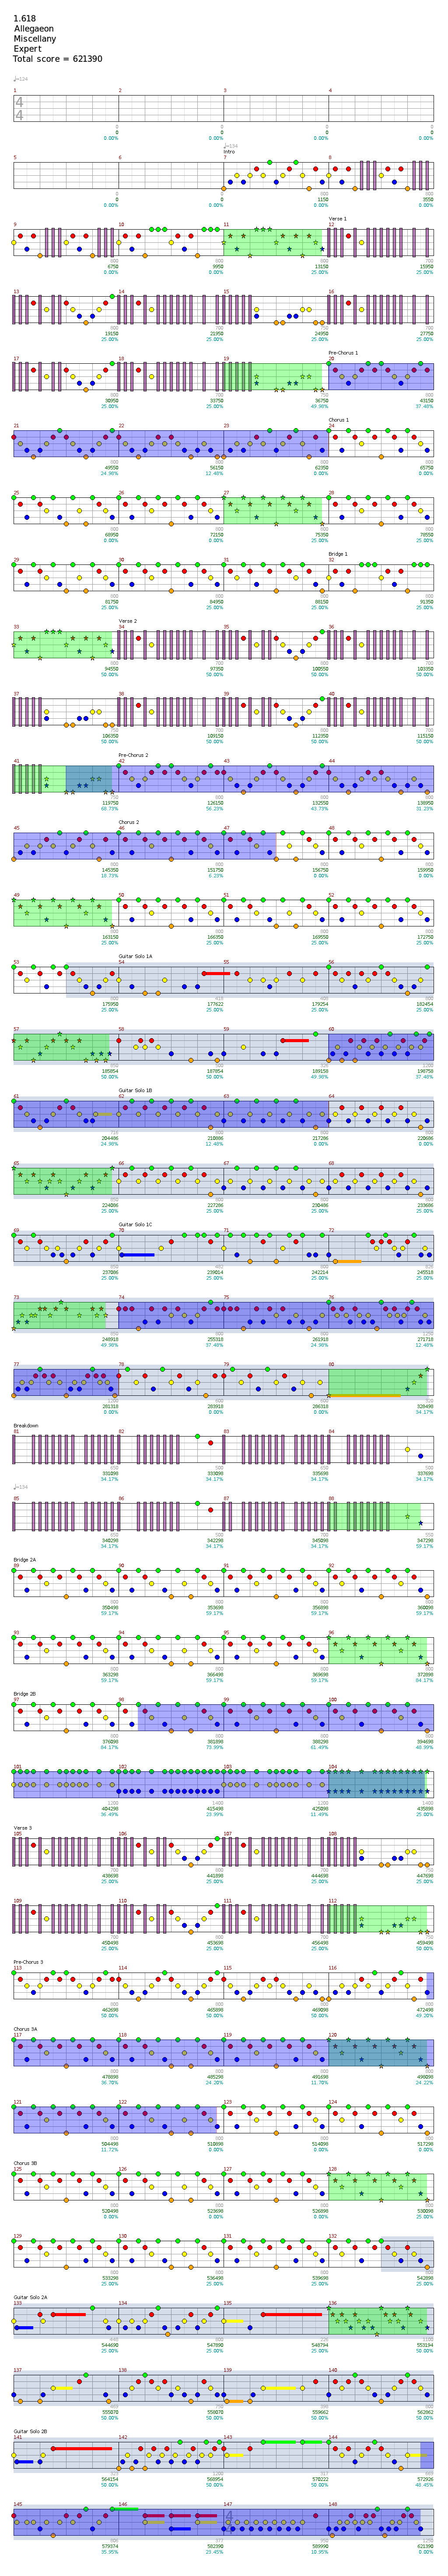This screenshot has height=2576, width=448.
Task: Click the album name 'Miscellany'
Action: coord(34,39)
